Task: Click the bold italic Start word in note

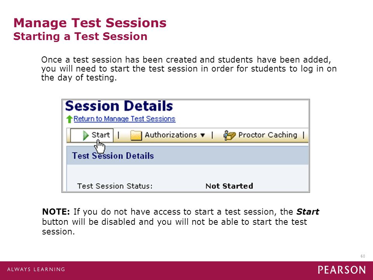Action: (308, 212)
